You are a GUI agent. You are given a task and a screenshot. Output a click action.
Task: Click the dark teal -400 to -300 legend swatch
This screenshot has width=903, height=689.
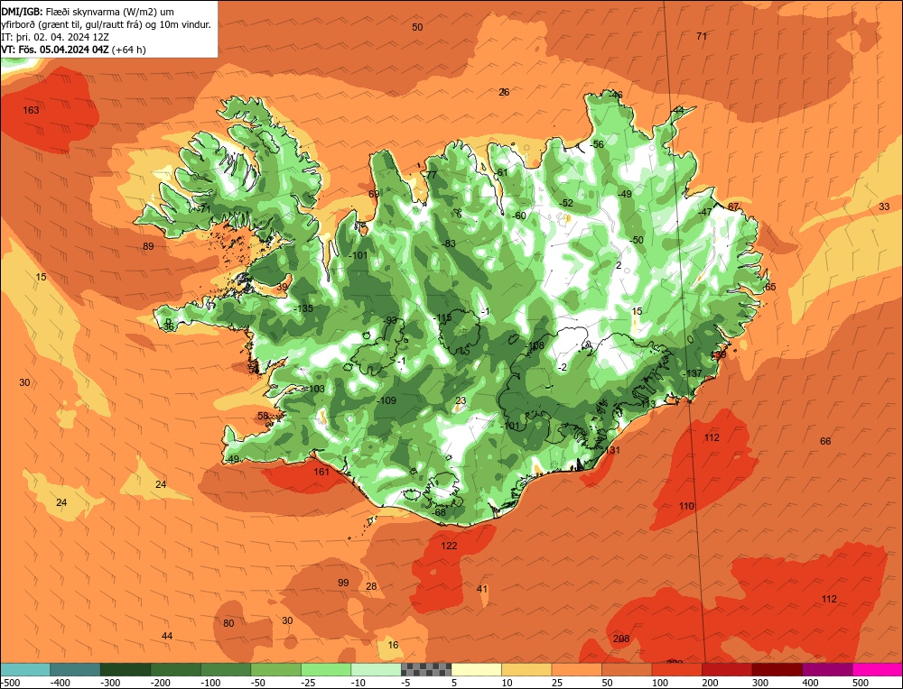coord(76,669)
